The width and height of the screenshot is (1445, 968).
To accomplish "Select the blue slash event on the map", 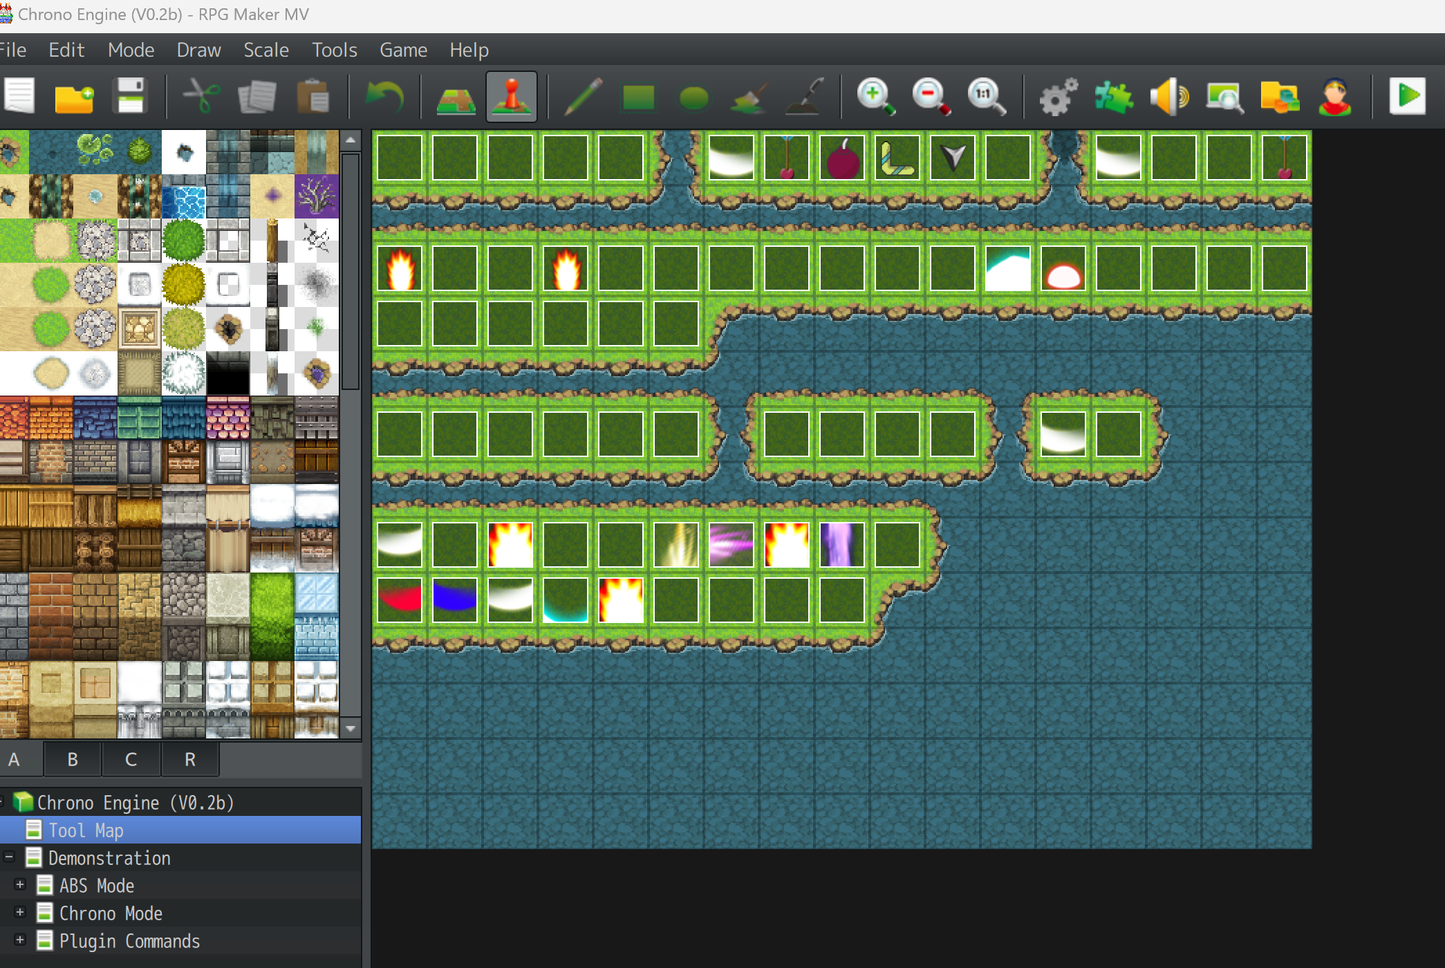I will 455,600.
